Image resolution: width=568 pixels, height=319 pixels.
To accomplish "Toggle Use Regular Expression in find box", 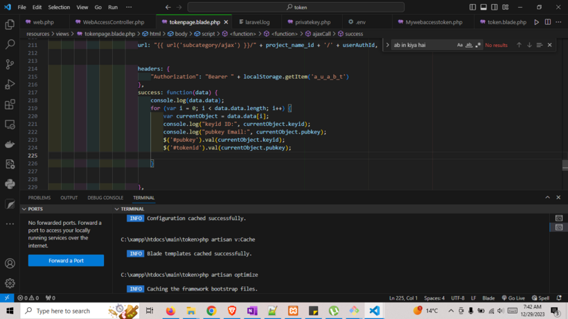I will pyautogui.click(x=478, y=45).
